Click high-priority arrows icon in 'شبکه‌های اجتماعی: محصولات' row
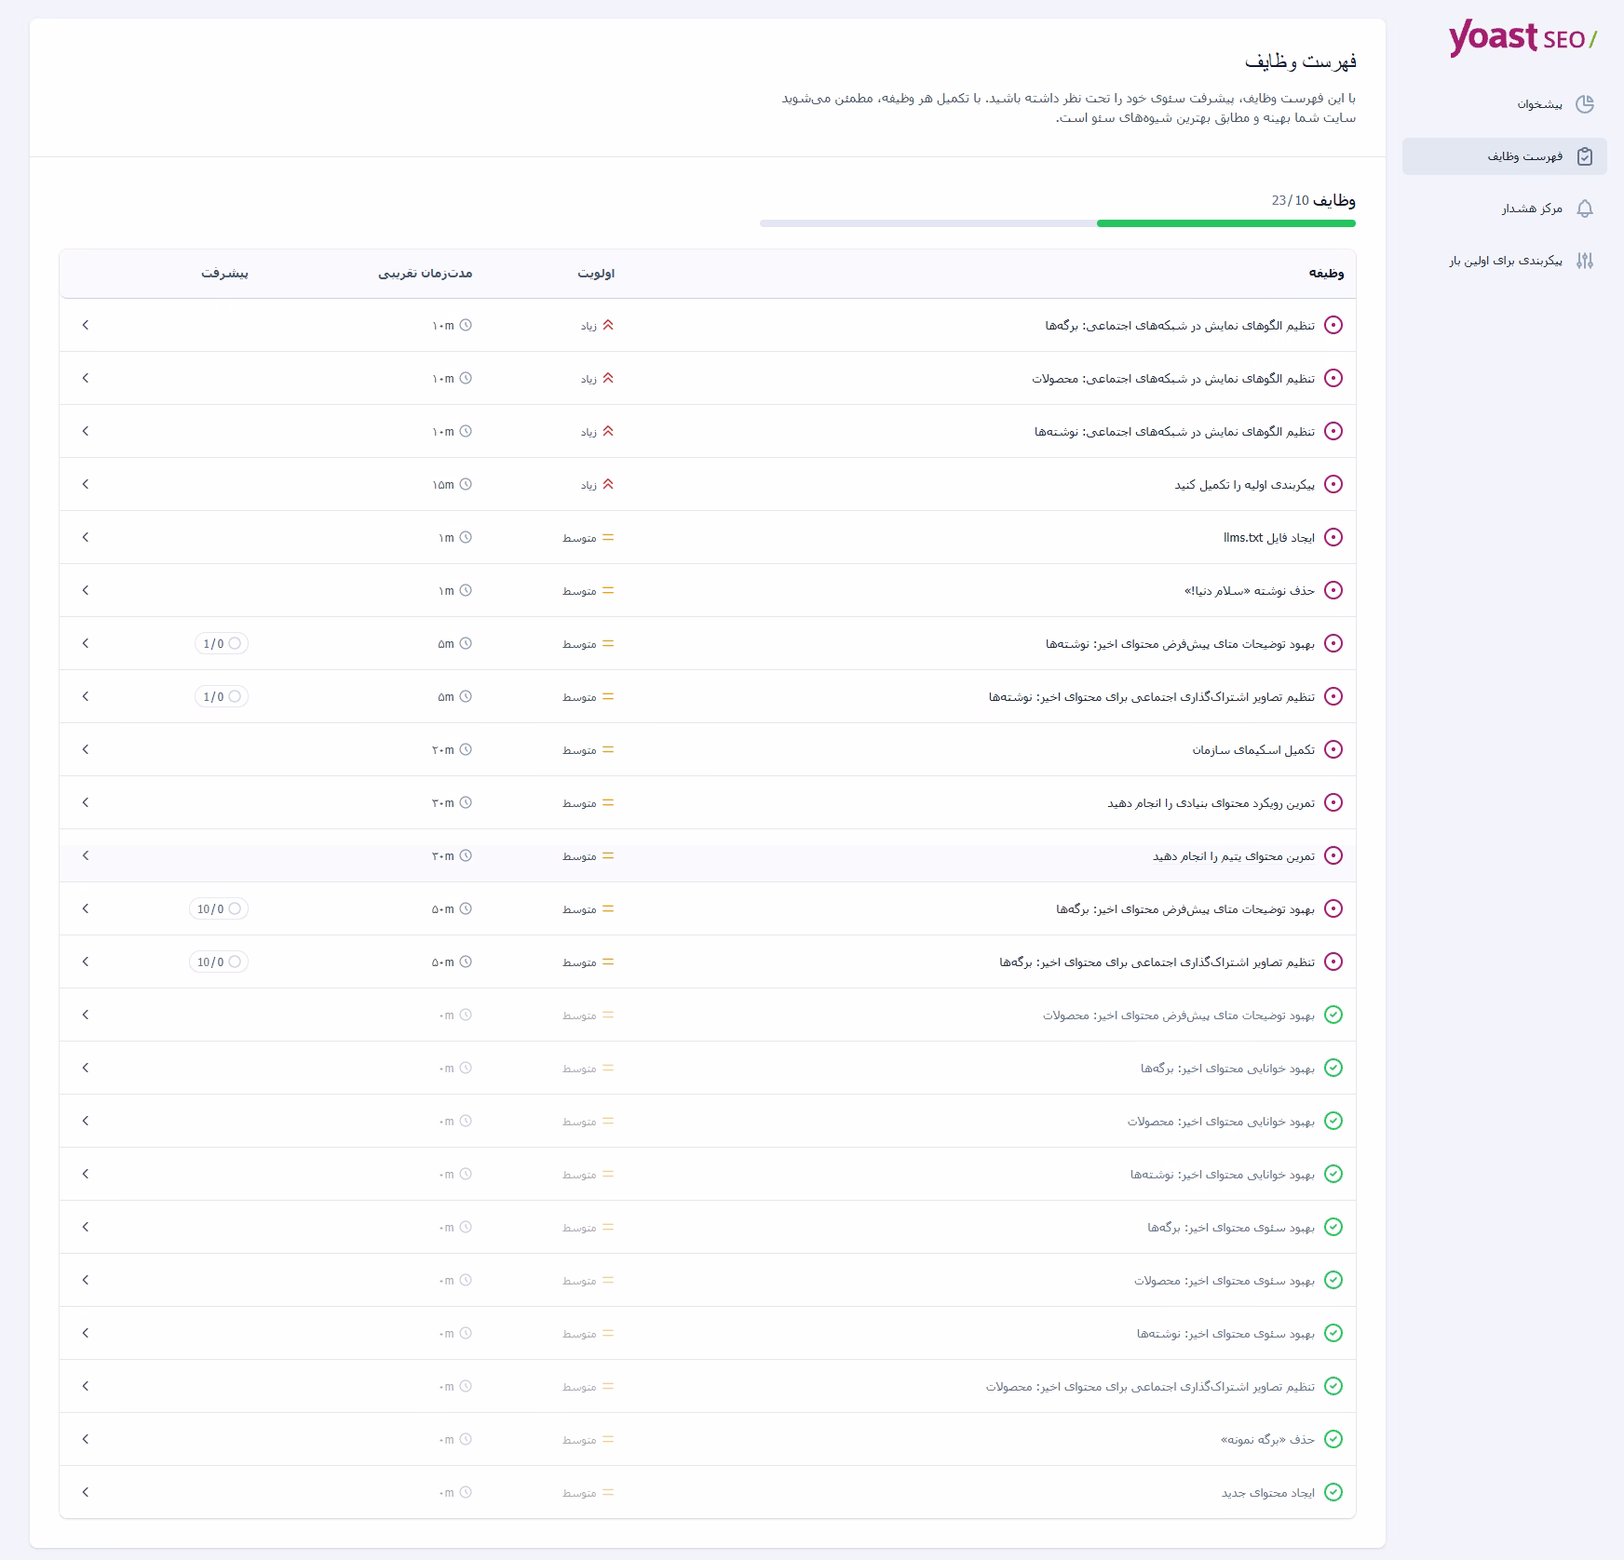 click(x=608, y=378)
